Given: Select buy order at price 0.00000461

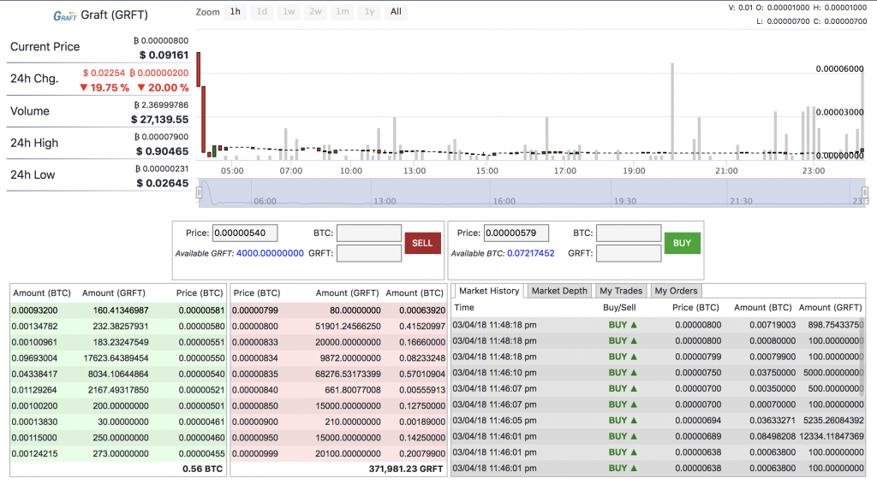Looking at the screenshot, I should pyautogui.click(x=118, y=422).
